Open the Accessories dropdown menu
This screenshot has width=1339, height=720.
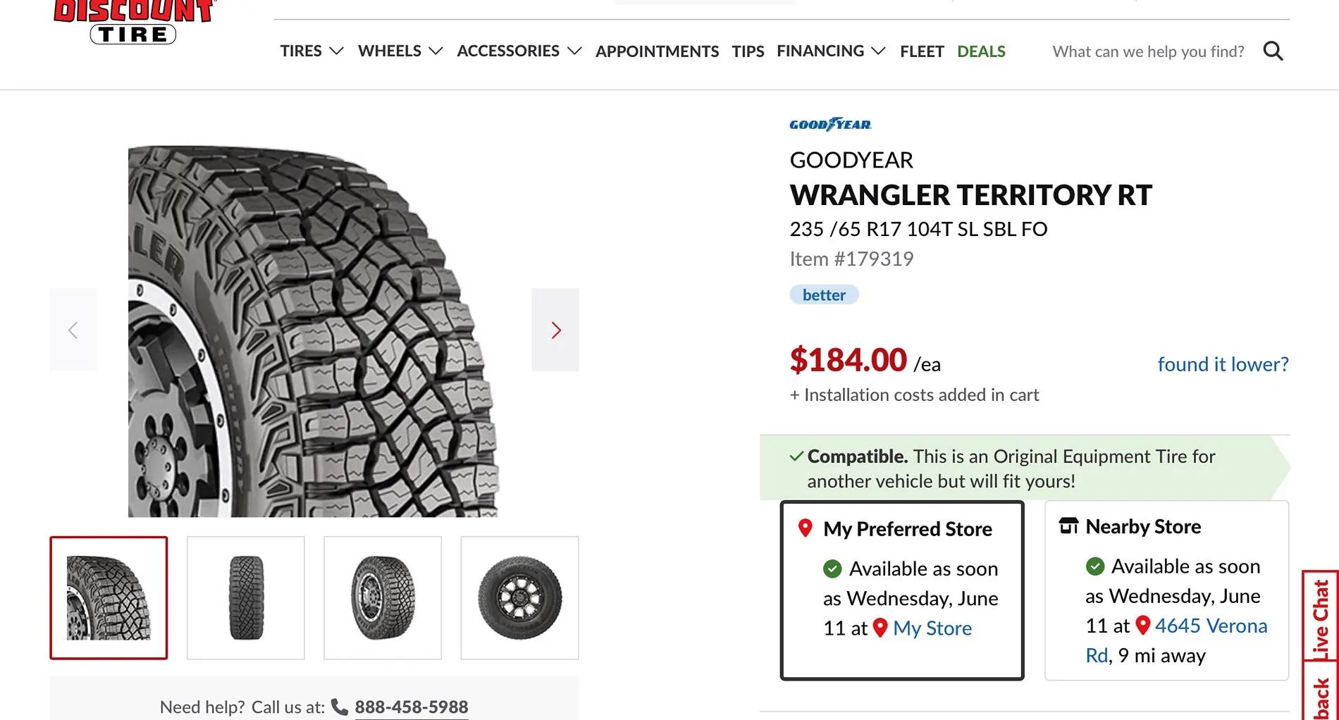tap(519, 51)
